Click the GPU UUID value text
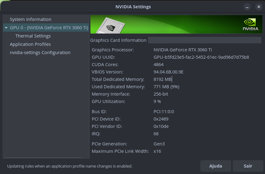Image resolution: width=265 pixels, height=174 pixels. pyautogui.click(x=201, y=57)
